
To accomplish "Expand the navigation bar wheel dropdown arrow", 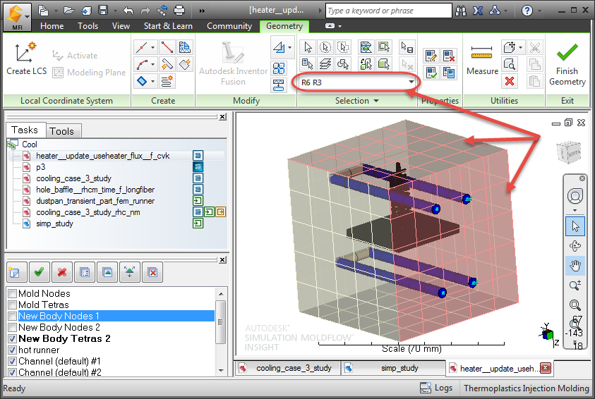I will point(575,210).
